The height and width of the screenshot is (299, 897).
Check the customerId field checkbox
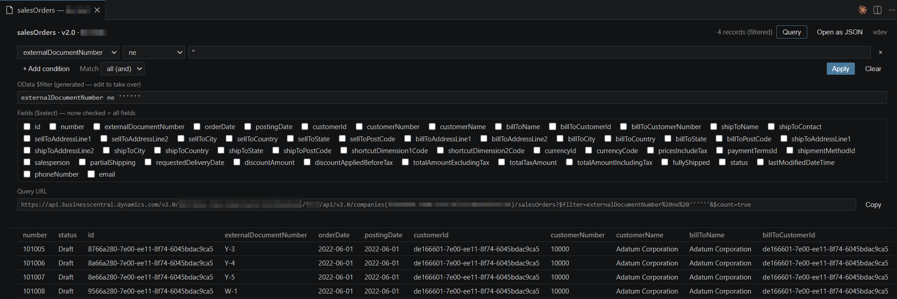pos(305,127)
